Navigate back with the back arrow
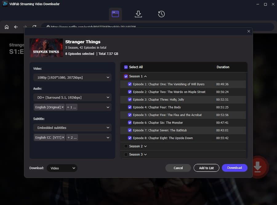 pyautogui.click(x=16, y=27)
